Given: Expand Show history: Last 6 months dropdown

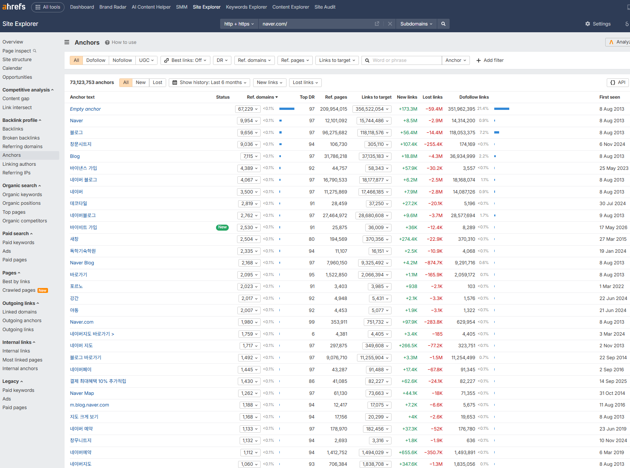Looking at the screenshot, I should click(209, 82).
